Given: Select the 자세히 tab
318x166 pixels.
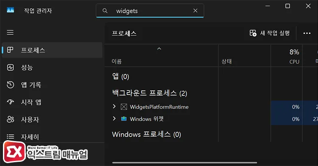Looking at the screenshot, I should tap(52, 137).
